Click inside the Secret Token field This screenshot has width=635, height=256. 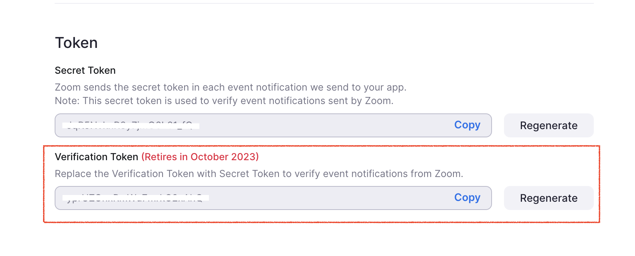click(318, 125)
